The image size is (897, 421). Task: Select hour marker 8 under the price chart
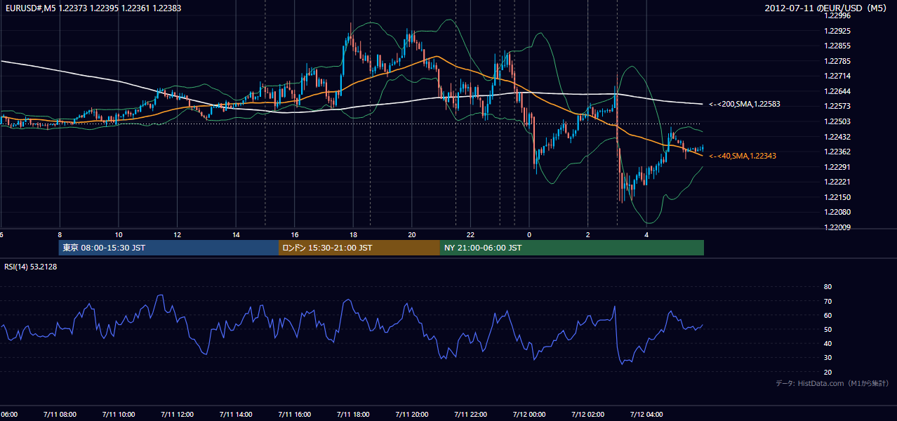60,235
